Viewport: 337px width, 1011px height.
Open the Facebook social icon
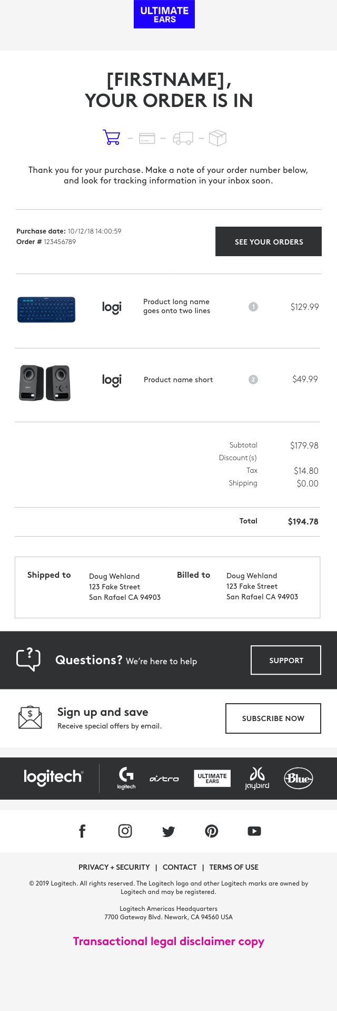point(82,831)
